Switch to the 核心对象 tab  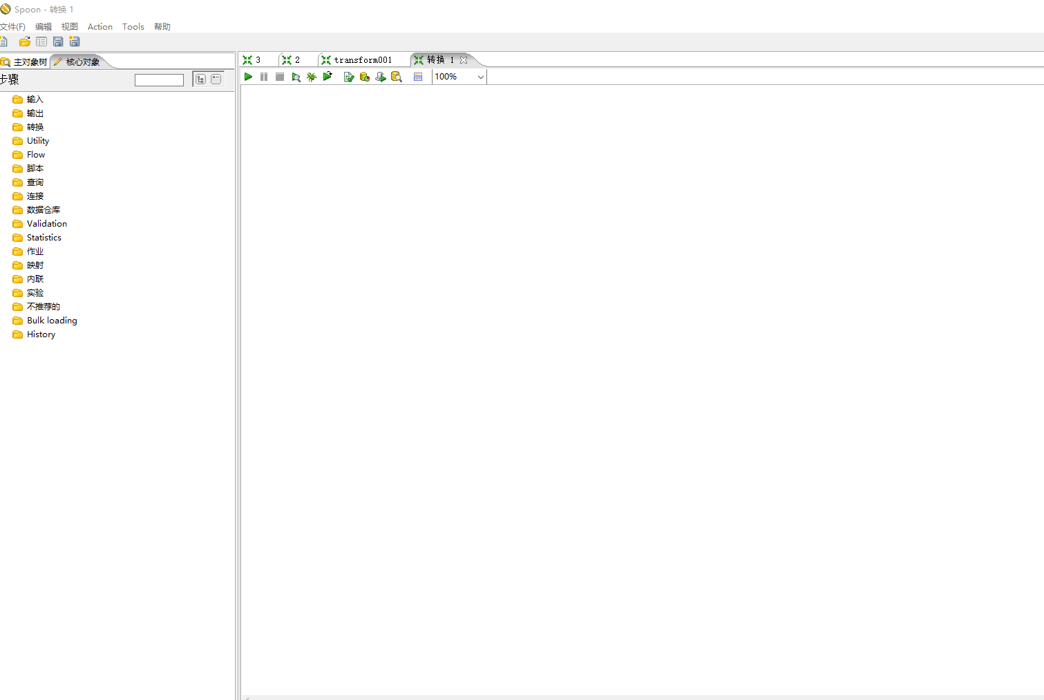(77, 62)
